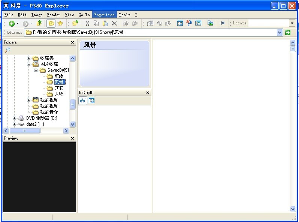Viewport: 299px width, 222px height.
Task: Select the data2 (H:) drive
Action: [35, 124]
